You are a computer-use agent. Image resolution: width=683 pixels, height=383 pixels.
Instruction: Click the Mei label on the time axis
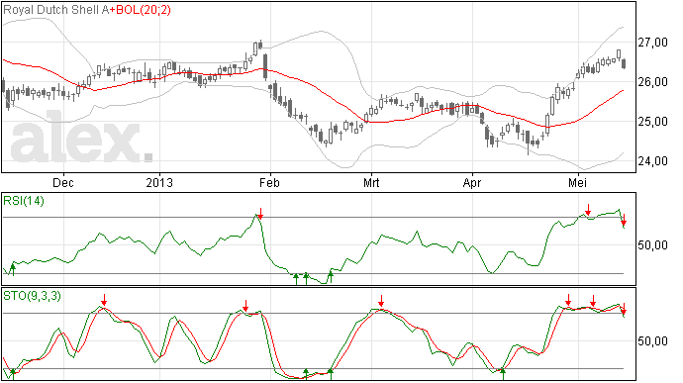tap(577, 183)
